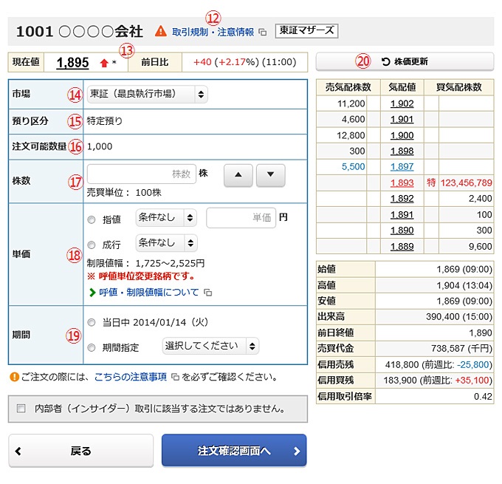Screen dimensions: 502x484
Task: Click 始値 value 1,869 (09:00)
Action: [464, 269]
